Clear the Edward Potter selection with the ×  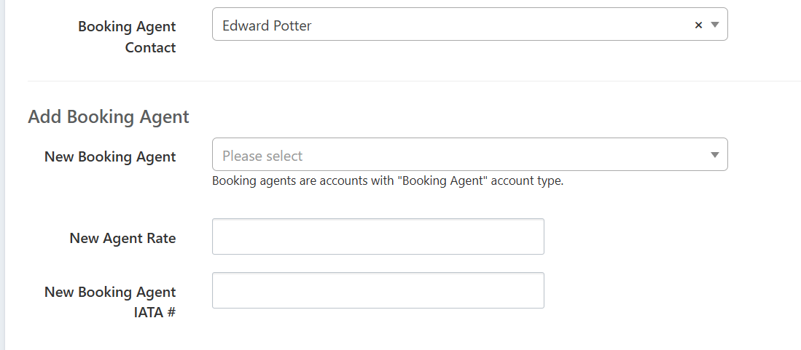coord(698,25)
